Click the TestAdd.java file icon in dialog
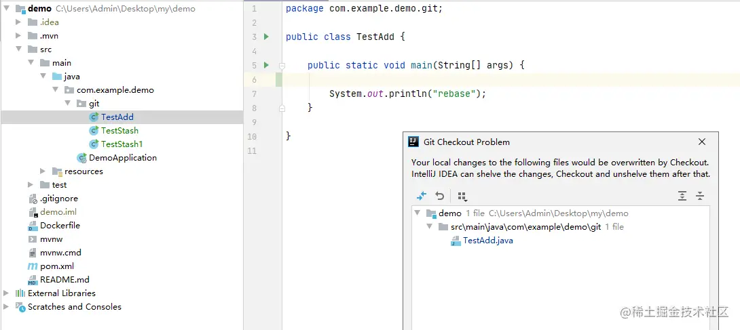The image size is (740, 330). coord(456,241)
